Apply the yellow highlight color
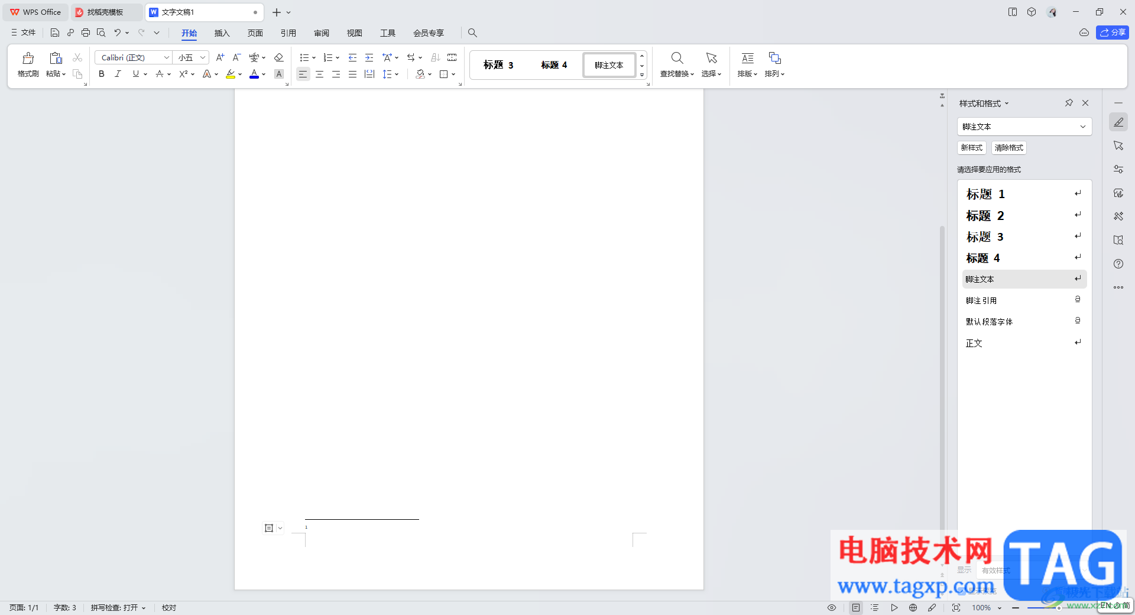 (231, 74)
